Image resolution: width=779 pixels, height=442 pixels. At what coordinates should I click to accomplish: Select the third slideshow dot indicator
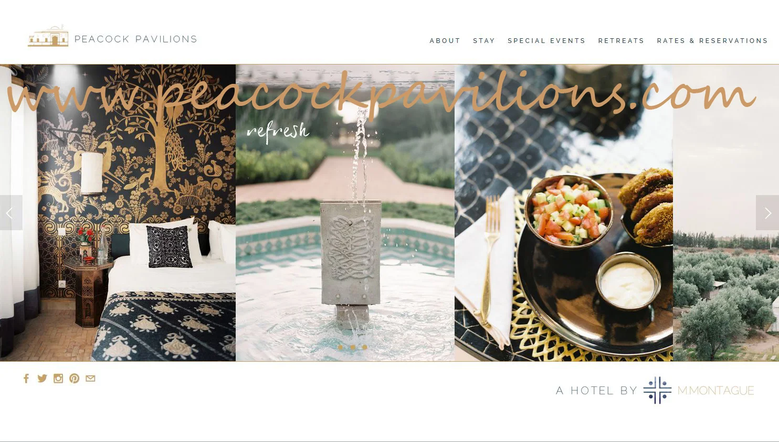pos(364,347)
